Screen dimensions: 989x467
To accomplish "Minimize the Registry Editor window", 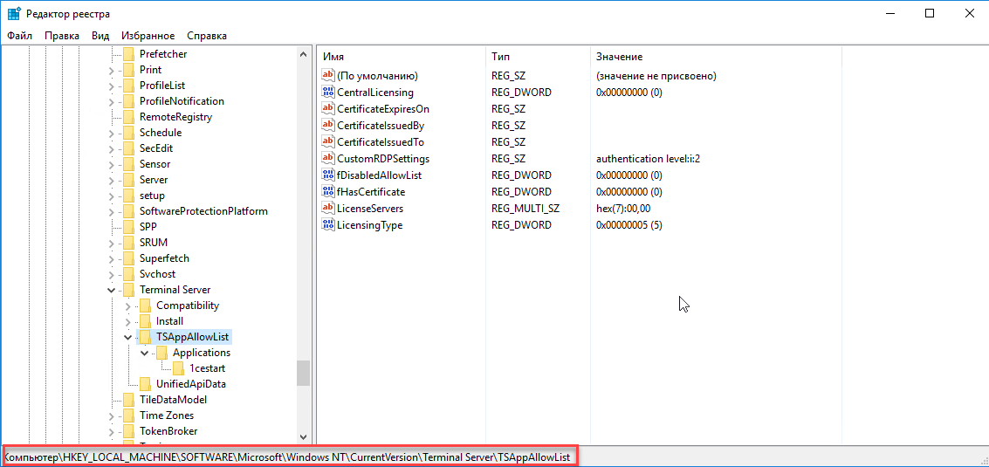I will 891,14.
